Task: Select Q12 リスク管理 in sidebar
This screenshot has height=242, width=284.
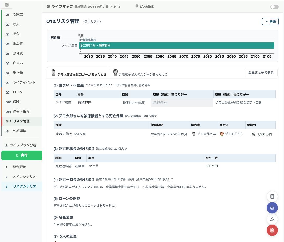Action: tap(22, 121)
